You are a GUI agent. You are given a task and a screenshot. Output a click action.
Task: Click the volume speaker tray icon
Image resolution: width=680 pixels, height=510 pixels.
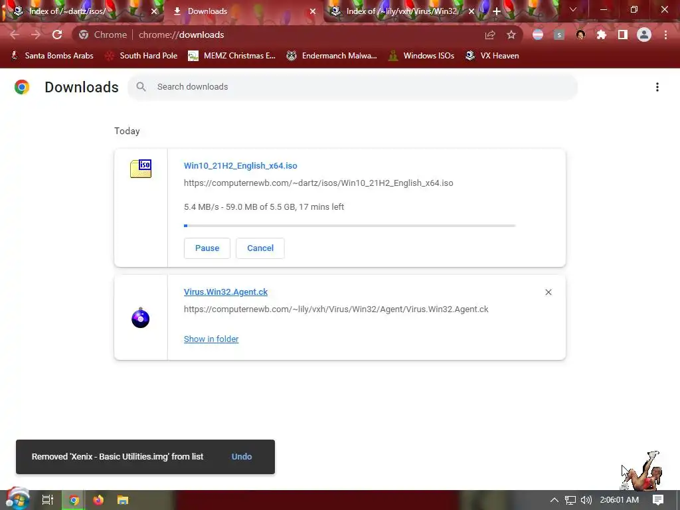[586, 500]
